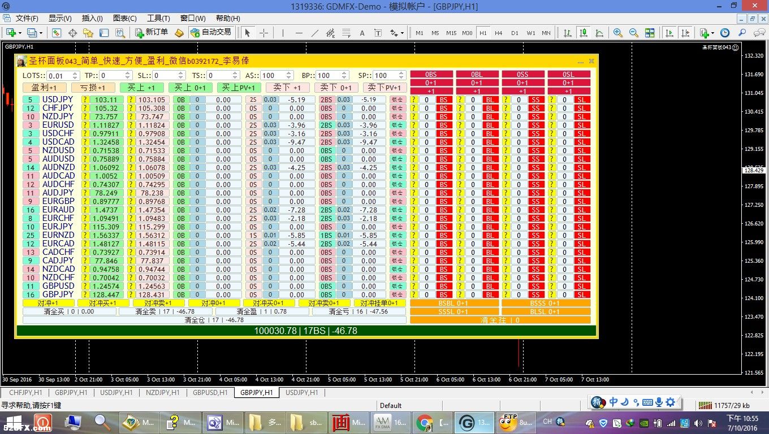The width and height of the screenshot is (769, 434).
Task: Open the Data Window crosshair-target icon
Action: [72, 33]
